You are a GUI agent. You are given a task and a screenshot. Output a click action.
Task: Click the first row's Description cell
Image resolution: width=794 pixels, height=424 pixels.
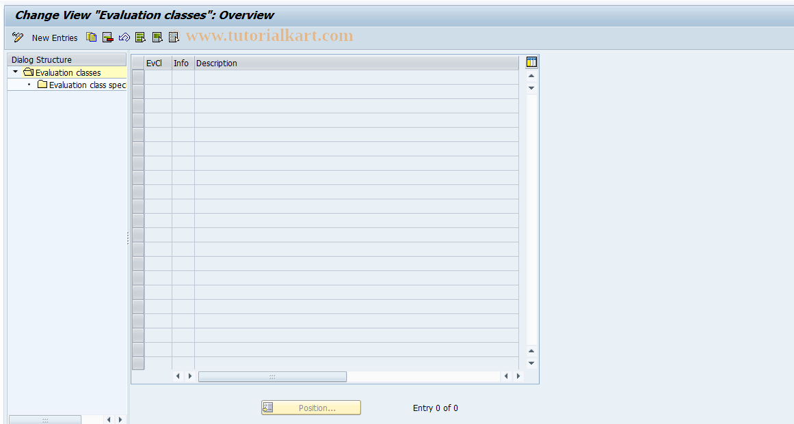(356, 77)
